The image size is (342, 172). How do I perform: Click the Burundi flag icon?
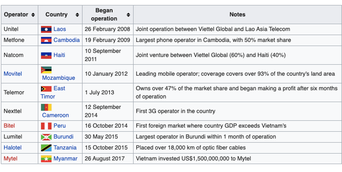click(46, 137)
